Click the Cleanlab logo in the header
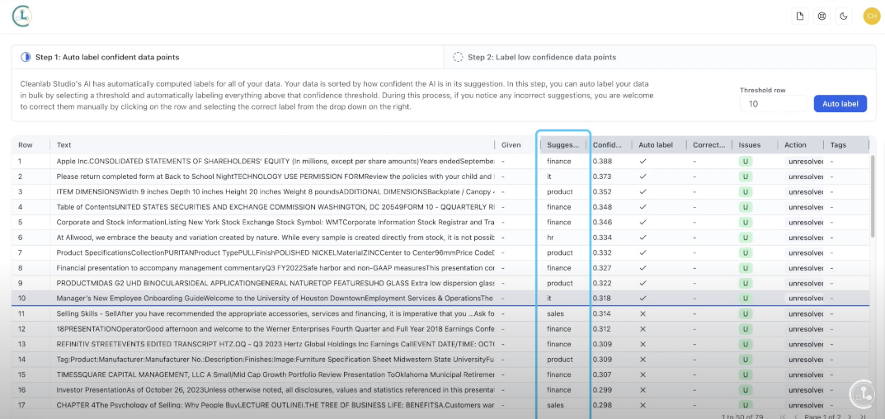 21,16
